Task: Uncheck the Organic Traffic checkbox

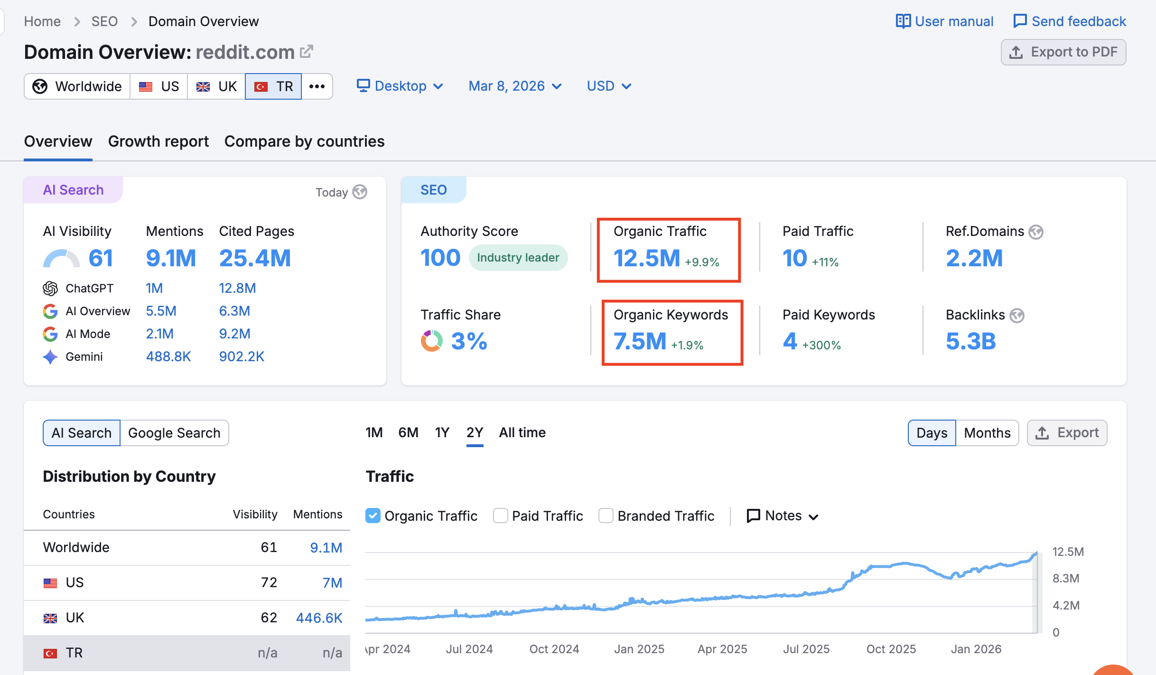Action: point(373,516)
